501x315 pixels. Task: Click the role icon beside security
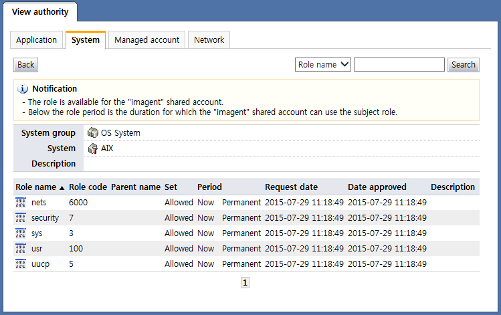click(20, 218)
